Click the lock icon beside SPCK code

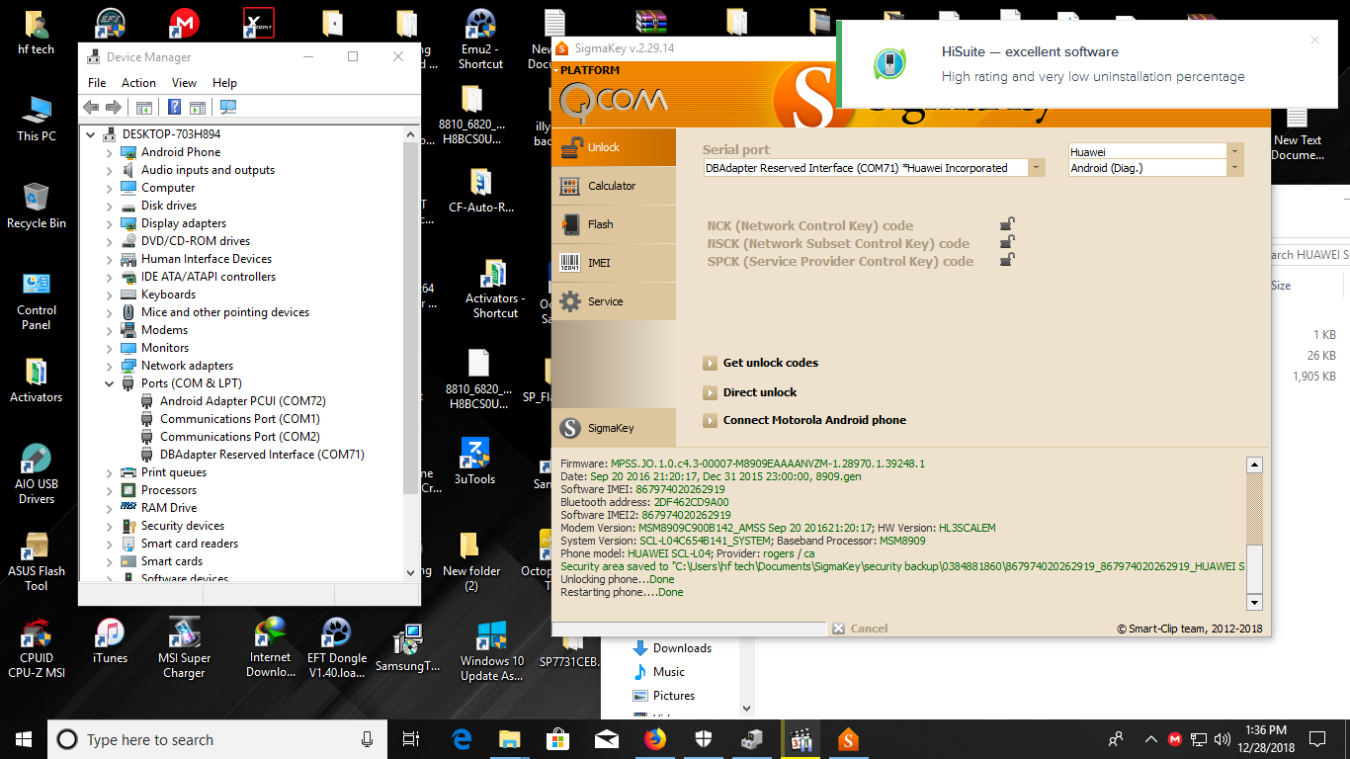(x=1007, y=260)
